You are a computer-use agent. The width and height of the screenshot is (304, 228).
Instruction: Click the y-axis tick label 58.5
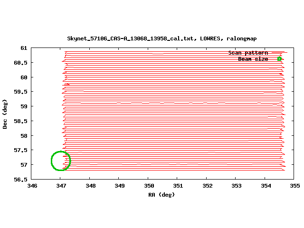pyautogui.click(x=20, y=121)
